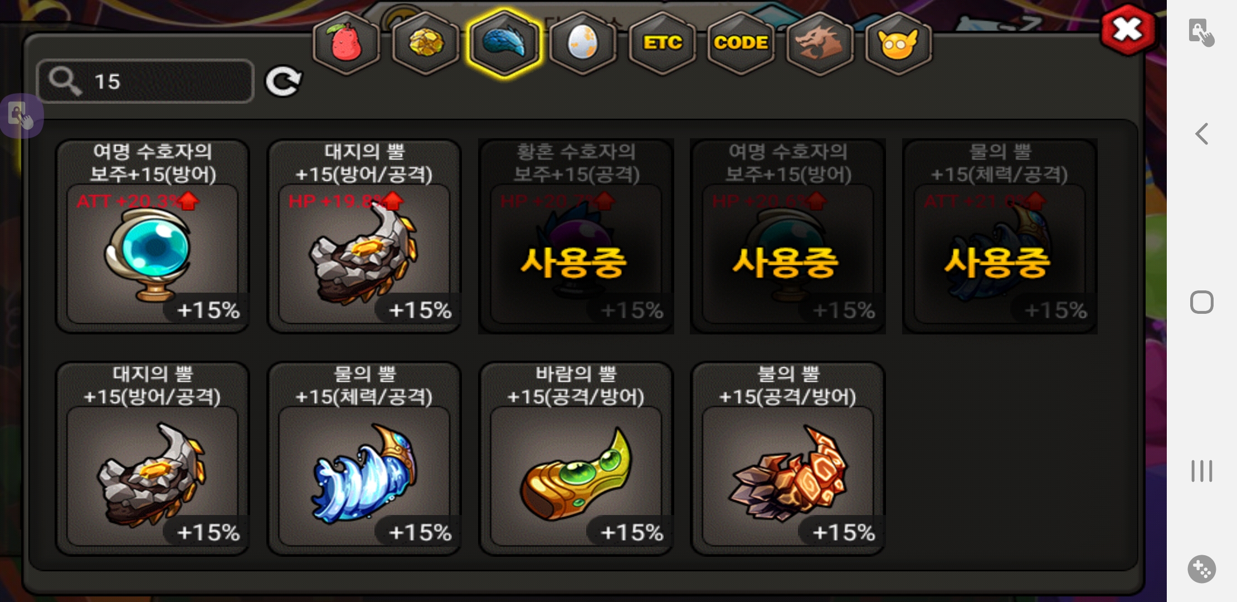
Task: Open the yellow owl-face tab
Action: pyautogui.click(x=898, y=43)
